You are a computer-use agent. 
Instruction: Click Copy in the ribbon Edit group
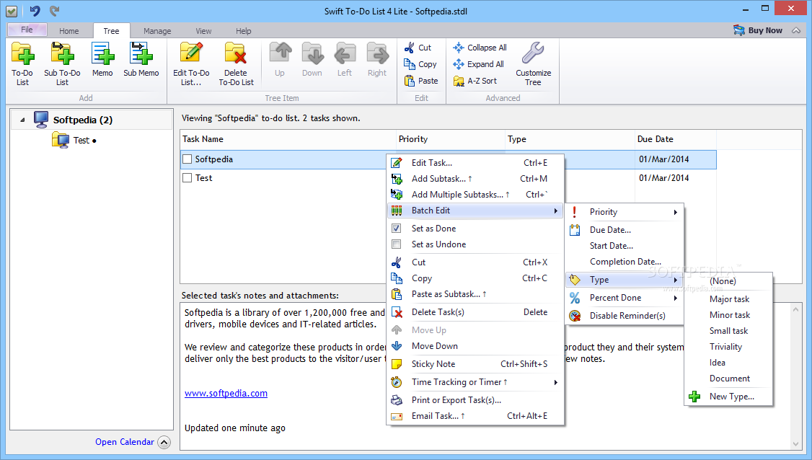[x=420, y=64]
